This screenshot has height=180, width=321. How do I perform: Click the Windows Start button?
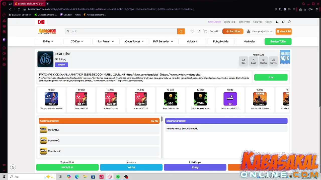[x=4, y=177]
